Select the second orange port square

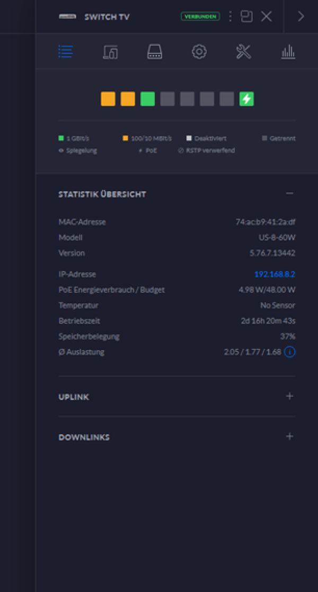(x=128, y=99)
